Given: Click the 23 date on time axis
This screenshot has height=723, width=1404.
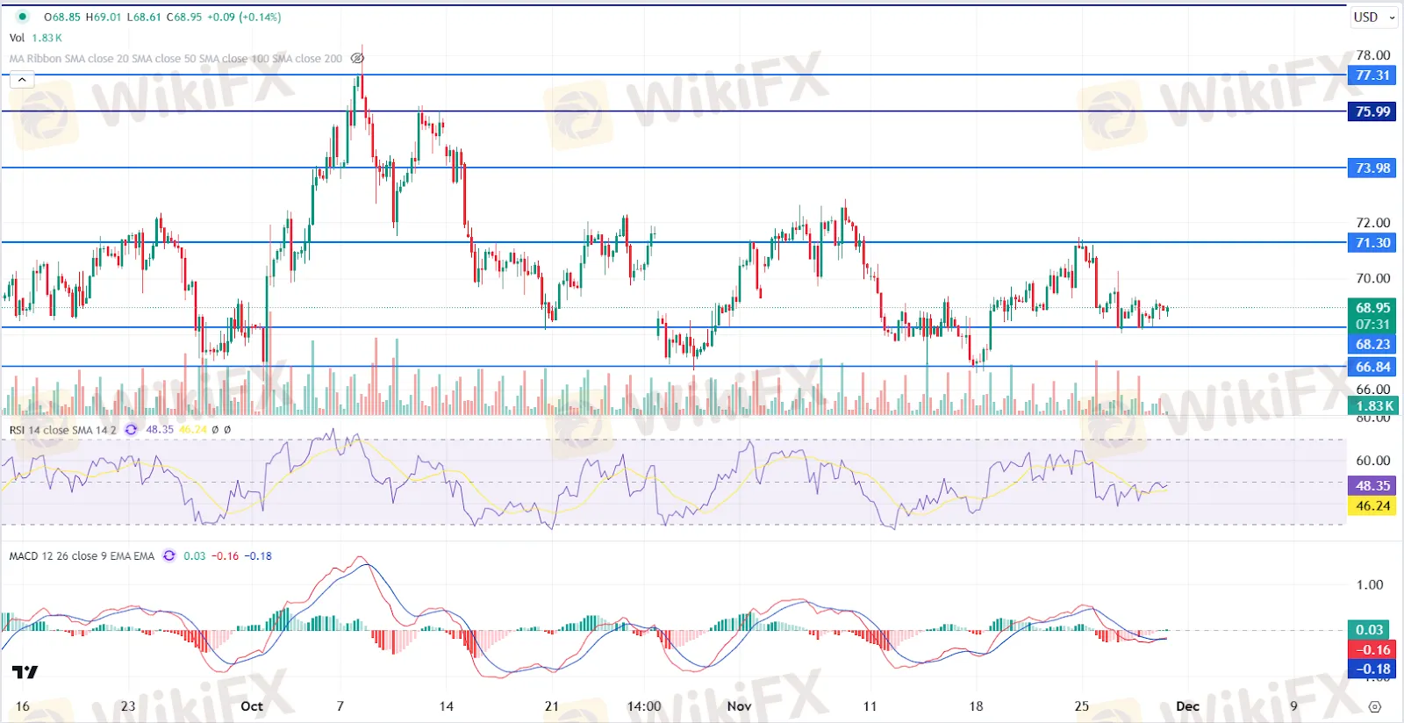Looking at the screenshot, I should [x=128, y=706].
